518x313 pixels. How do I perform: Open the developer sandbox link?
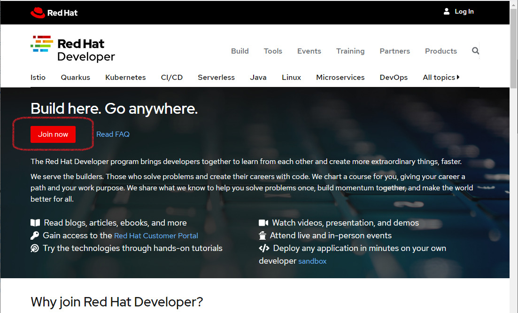tap(312, 261)
